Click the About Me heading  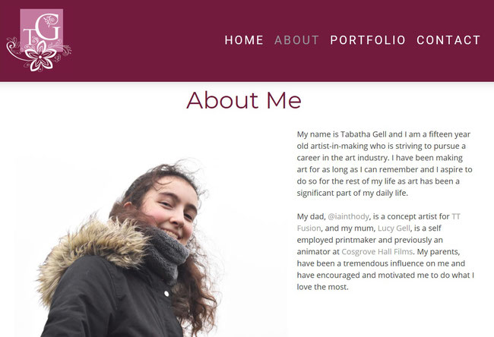coord(244,100)
